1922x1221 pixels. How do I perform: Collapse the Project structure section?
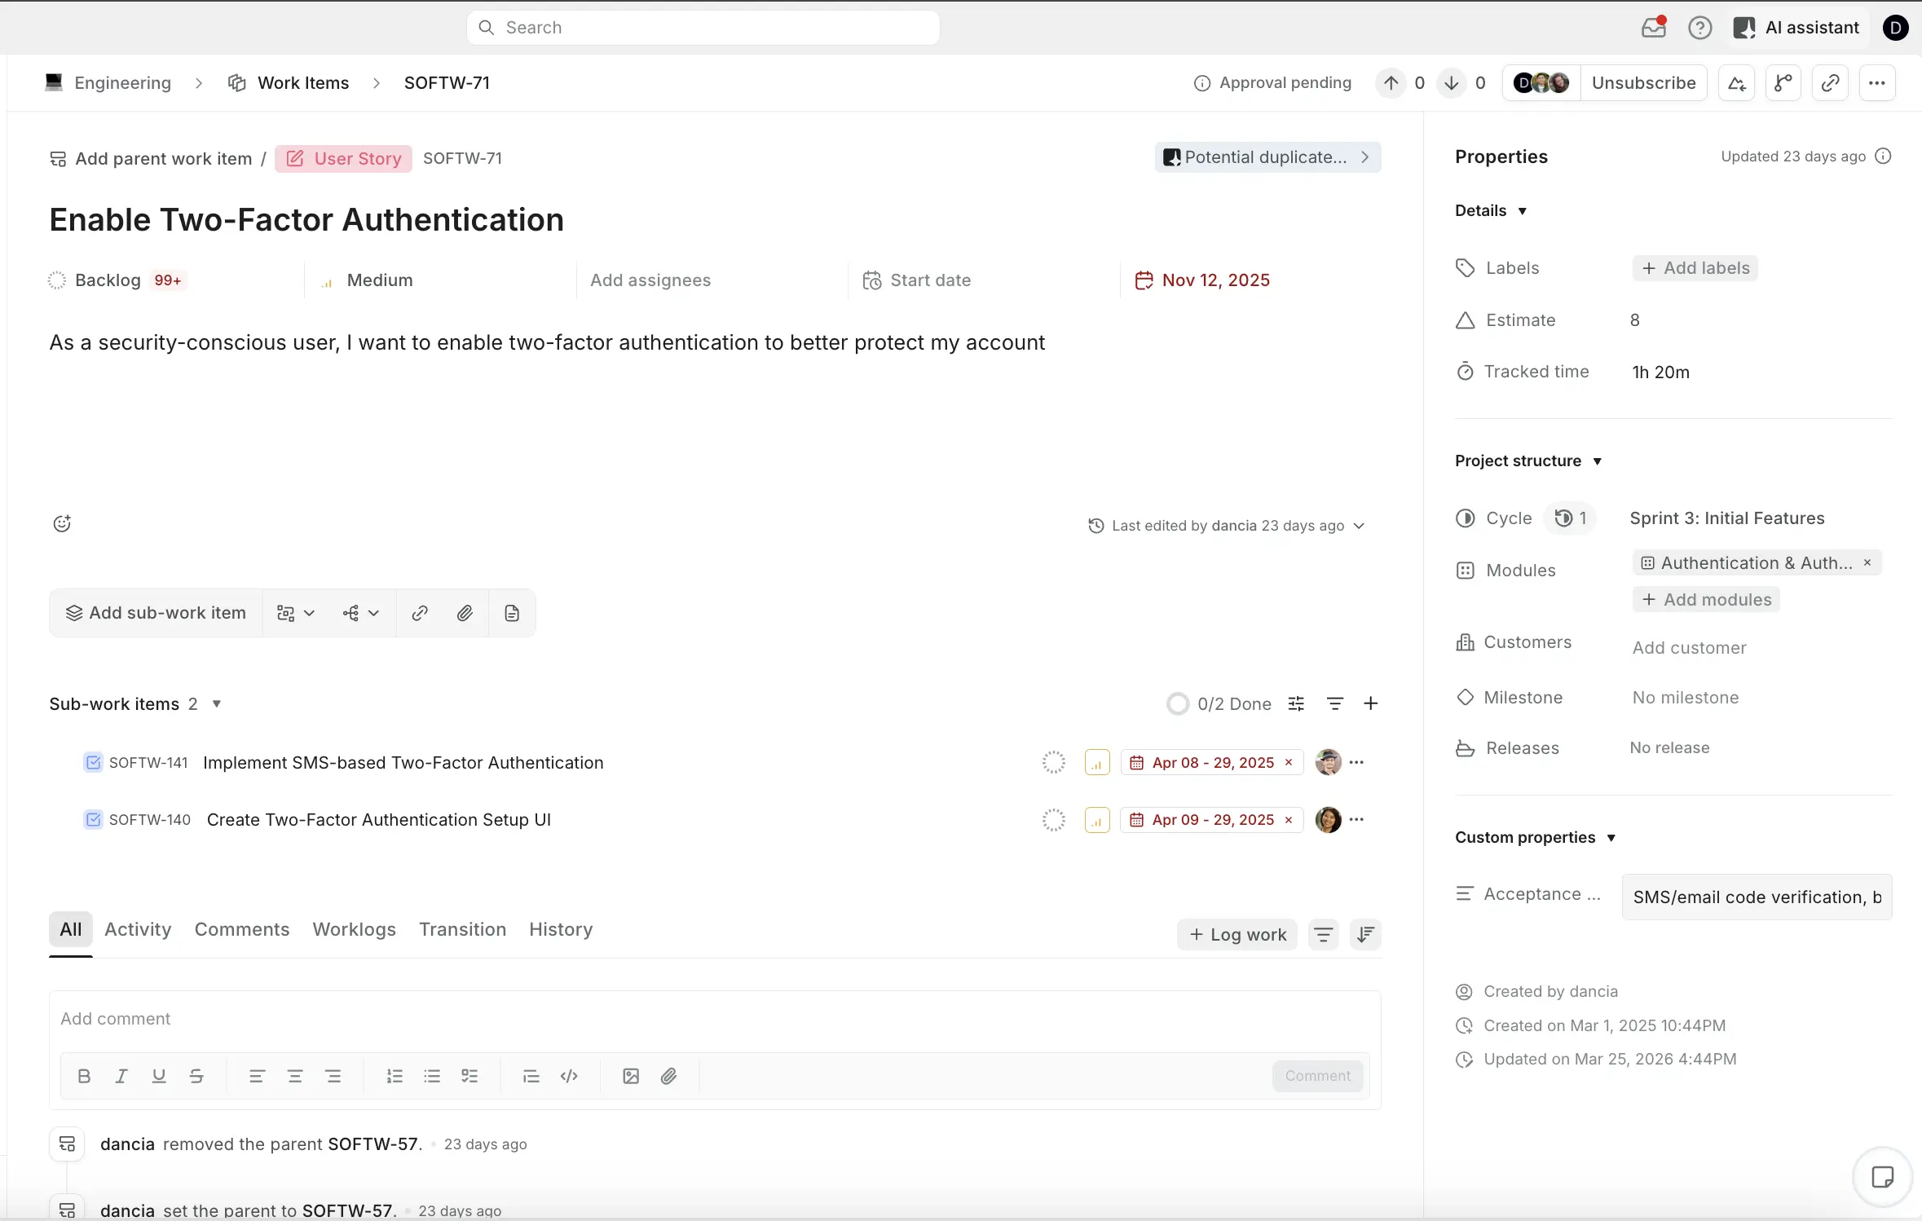pos(1598,461)
